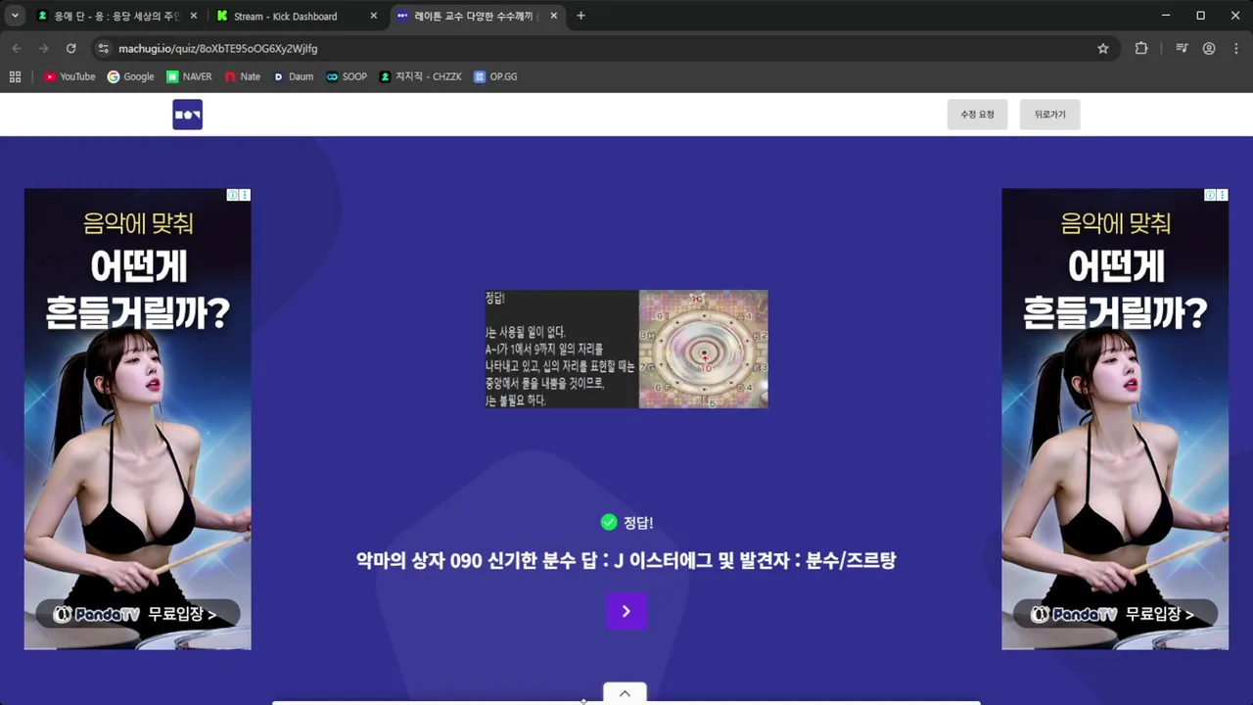Viewport: 1253px width, 705px height.
Task: Minimize the Chrome window
Action: click(1165, 16)
